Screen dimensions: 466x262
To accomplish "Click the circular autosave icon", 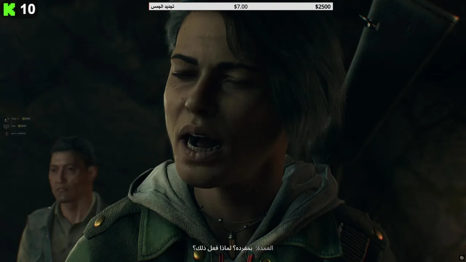I will pyautogui.click(x=462, y=258).
